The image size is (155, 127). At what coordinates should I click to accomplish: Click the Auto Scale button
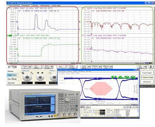point(47,67)
